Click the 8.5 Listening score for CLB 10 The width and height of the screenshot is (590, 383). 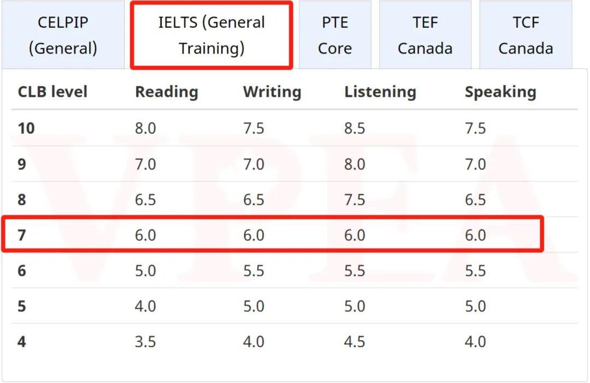click(355, 128)
